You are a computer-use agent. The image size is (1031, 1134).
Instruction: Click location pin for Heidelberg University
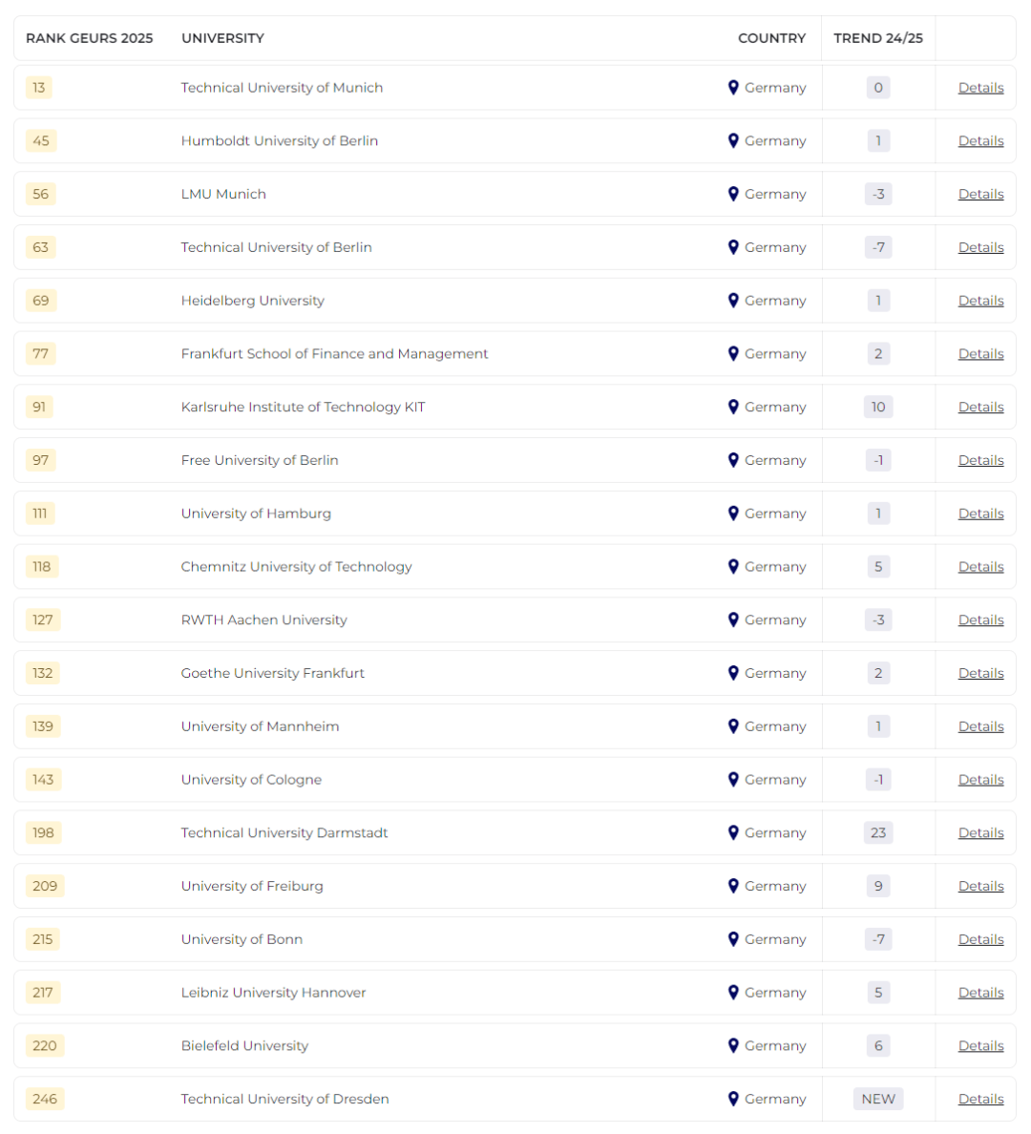733,300
